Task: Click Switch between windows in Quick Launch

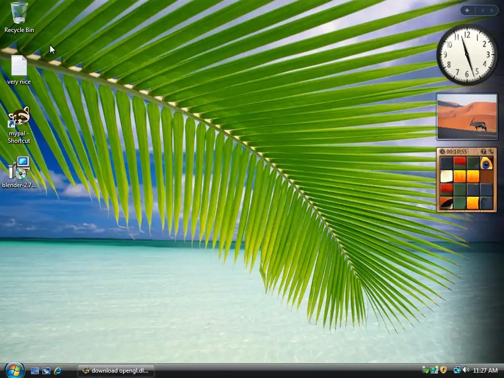Action: (x=46, y=371)
